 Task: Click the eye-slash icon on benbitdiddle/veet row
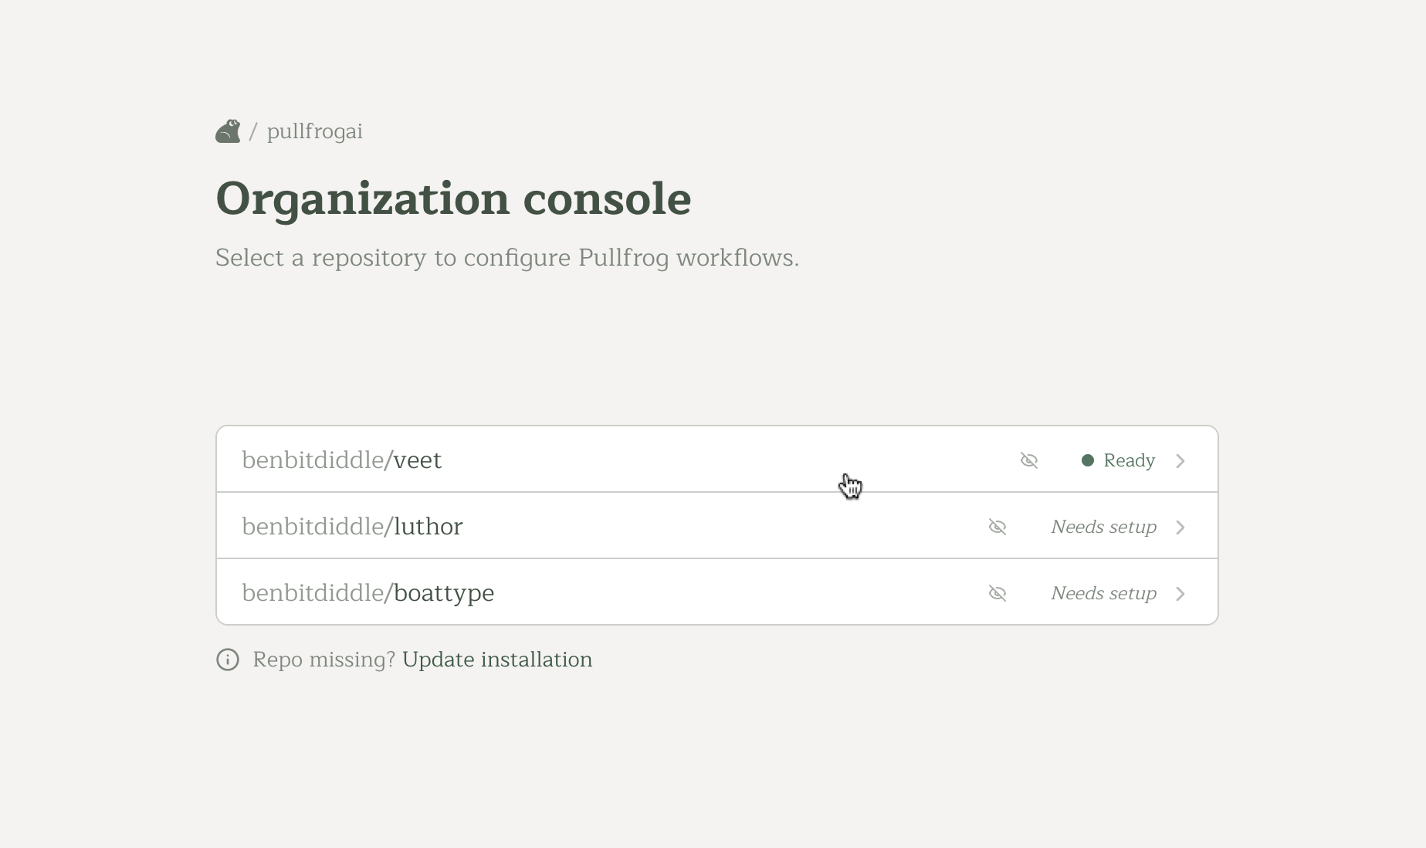[x=1029, y=460]
